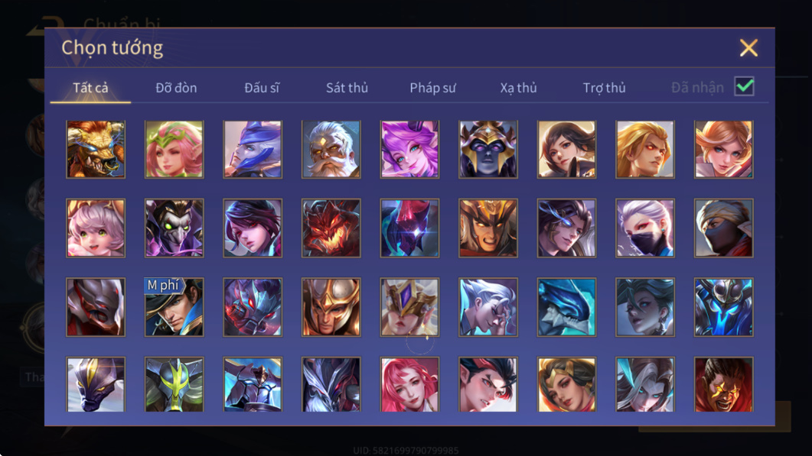Image resolution: width=812 pixels, height=456 pixels.
Task: Choose the purple-haired girl with horns
Action: [409, 150]
